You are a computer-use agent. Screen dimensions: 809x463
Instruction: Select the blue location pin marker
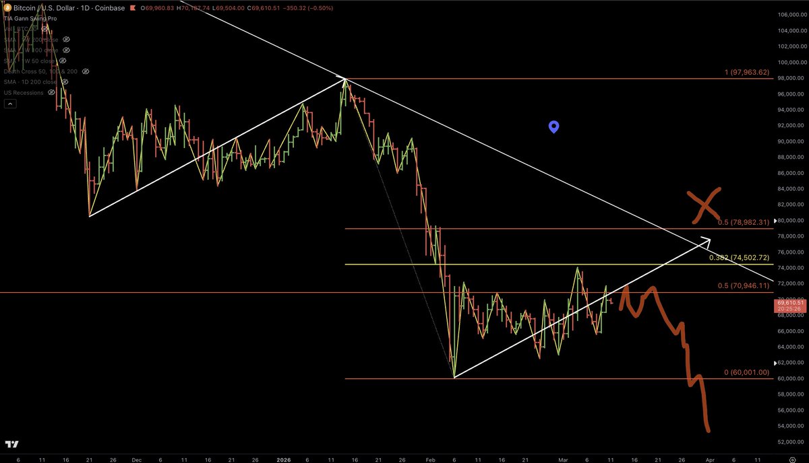coord(553,127)
